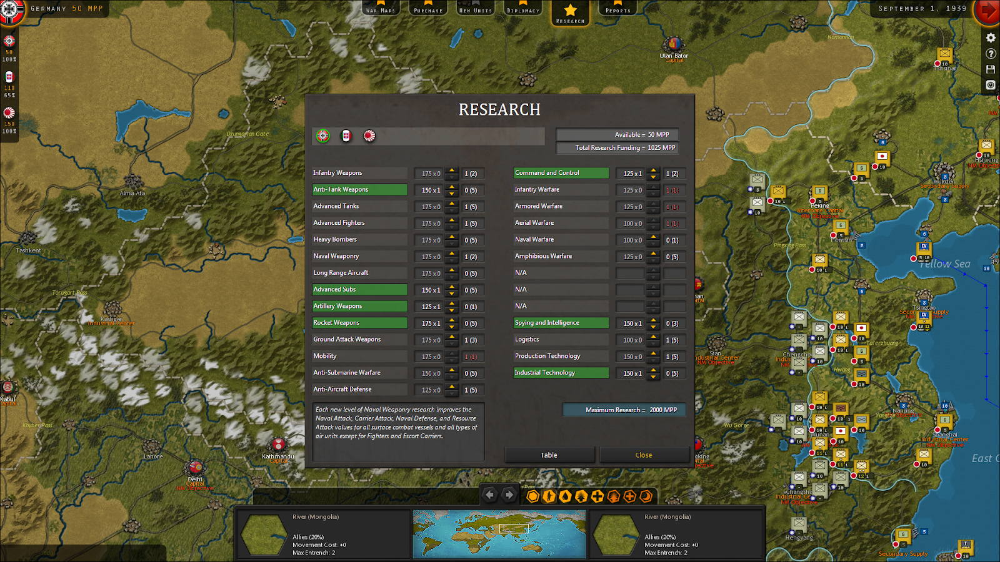Increase Infantry Weapons research chits

(452, 170)
